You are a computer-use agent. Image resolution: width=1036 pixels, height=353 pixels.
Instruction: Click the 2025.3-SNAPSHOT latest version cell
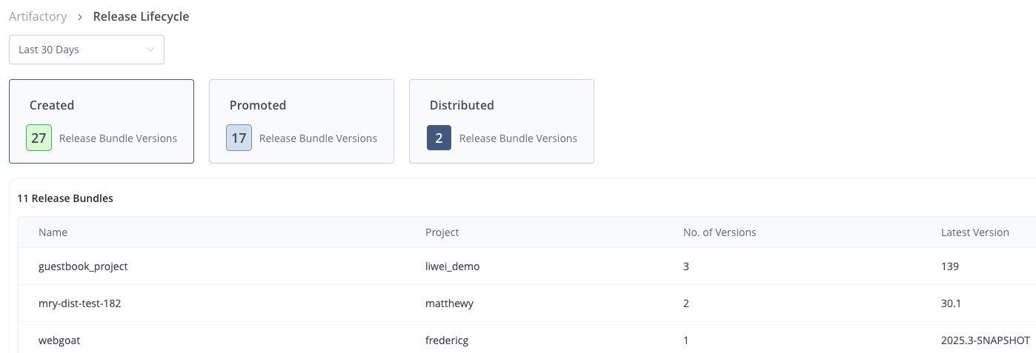[985, 340]
